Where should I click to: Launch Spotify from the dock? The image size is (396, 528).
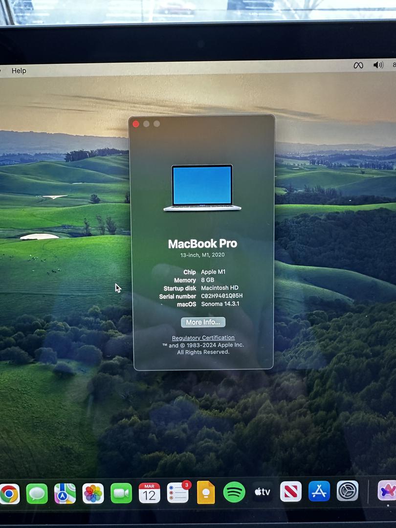234,492
